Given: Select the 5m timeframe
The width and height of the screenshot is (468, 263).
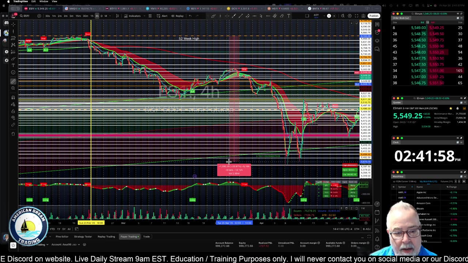Looking at the screenshot, I should pyautogui.click(x=71, y=16).
